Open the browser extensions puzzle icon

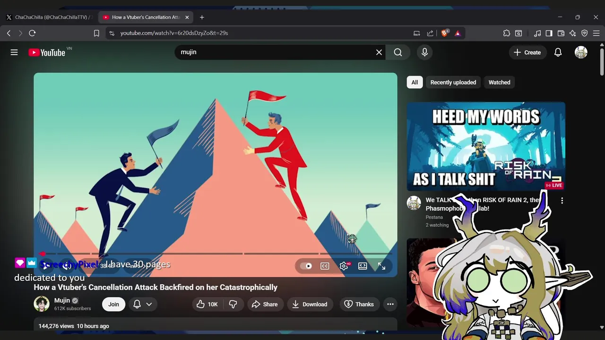tap(507, 33)
